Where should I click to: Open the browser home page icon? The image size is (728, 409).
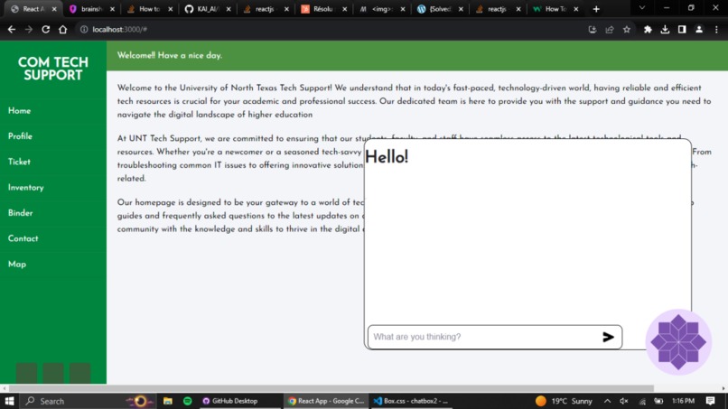[62, 29]
